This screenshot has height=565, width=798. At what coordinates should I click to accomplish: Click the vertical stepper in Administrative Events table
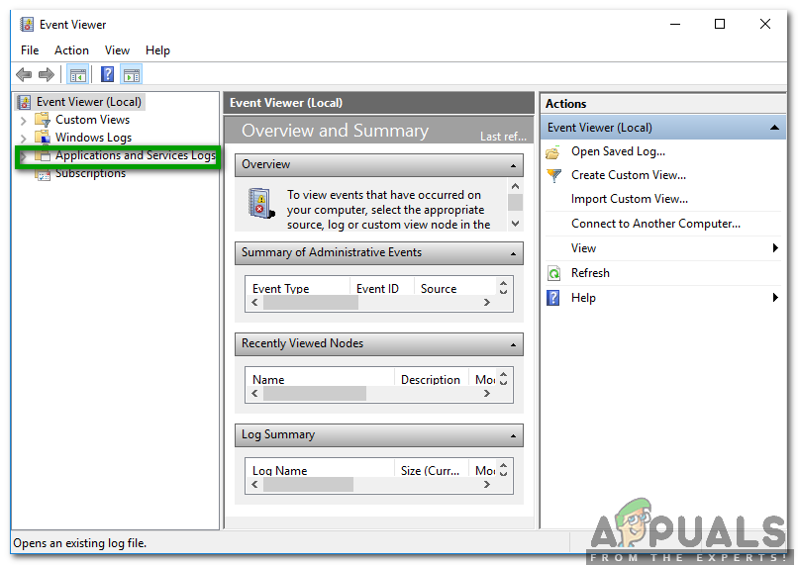coord(503,288)
